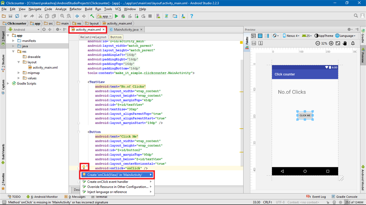Open the app run configuration dropdown

(105, 16)
